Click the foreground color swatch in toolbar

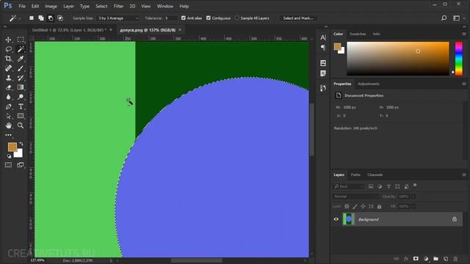(x=12, y=147)
